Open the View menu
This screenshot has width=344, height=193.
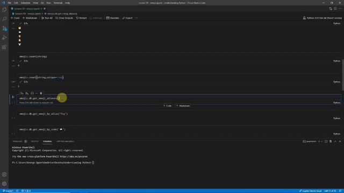pos(35,3)
